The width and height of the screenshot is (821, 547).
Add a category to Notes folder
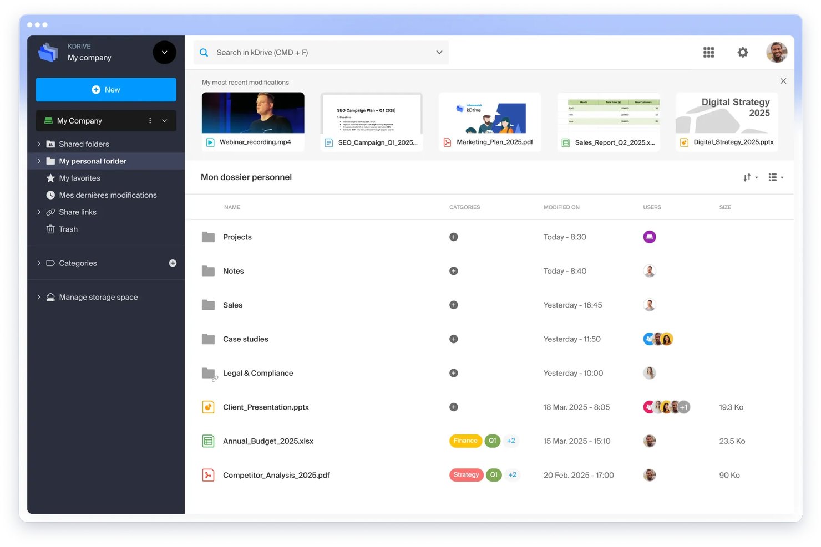pos(454,271)
